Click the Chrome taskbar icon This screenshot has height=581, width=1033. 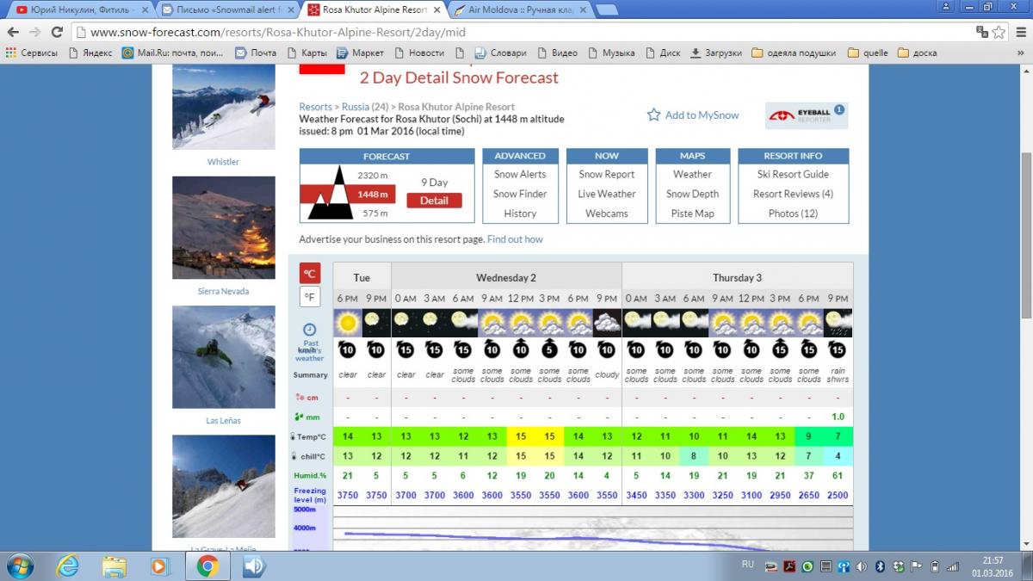tap(207, 566)
